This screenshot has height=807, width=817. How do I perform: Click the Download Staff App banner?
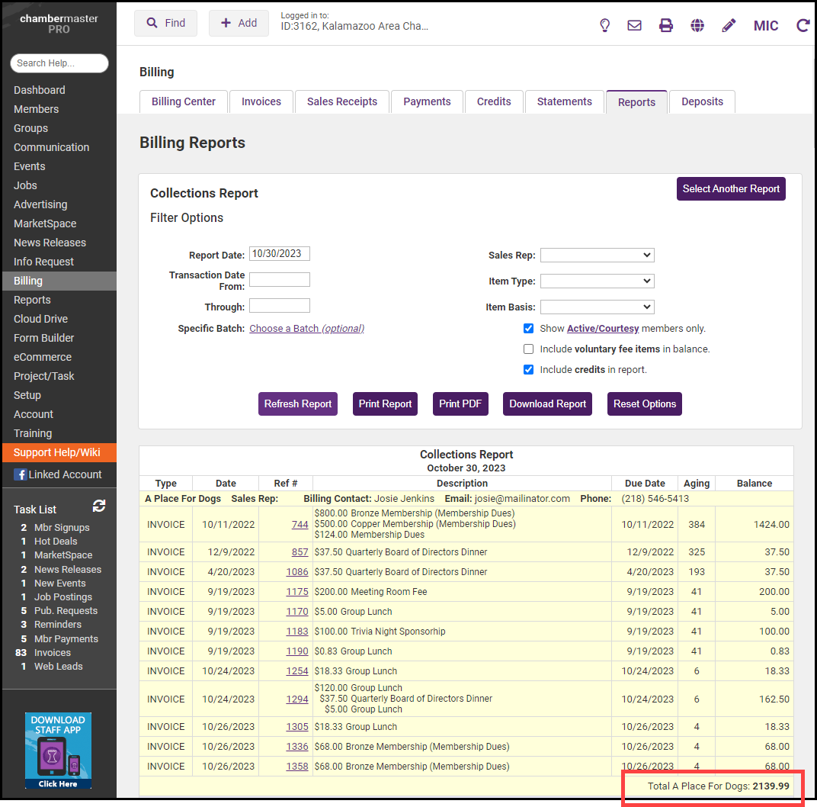click(x=58, y=751)
